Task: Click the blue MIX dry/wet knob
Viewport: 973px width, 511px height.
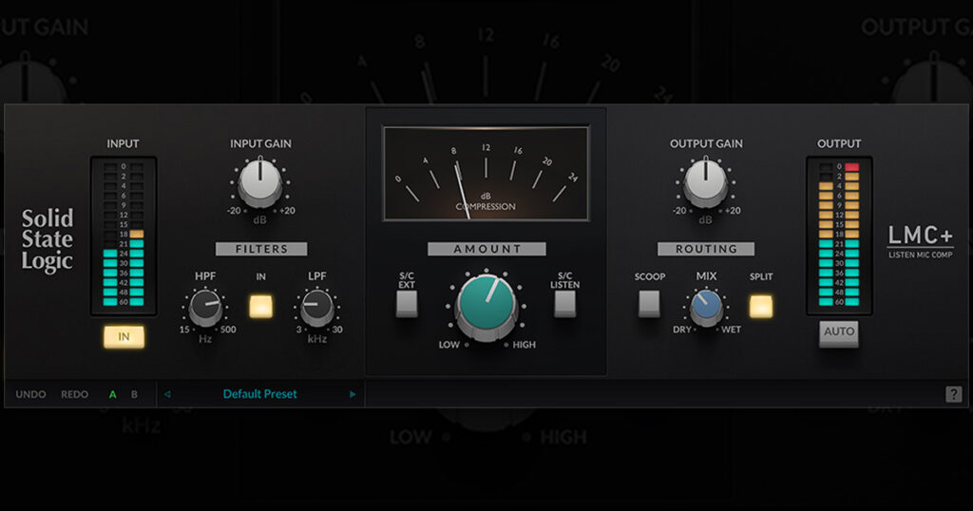Action: pyautogui.click(x=706, y=308)
